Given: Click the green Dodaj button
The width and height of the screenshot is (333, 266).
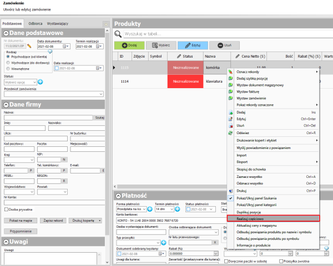Looking at the screenshot, I should point(129,45).
